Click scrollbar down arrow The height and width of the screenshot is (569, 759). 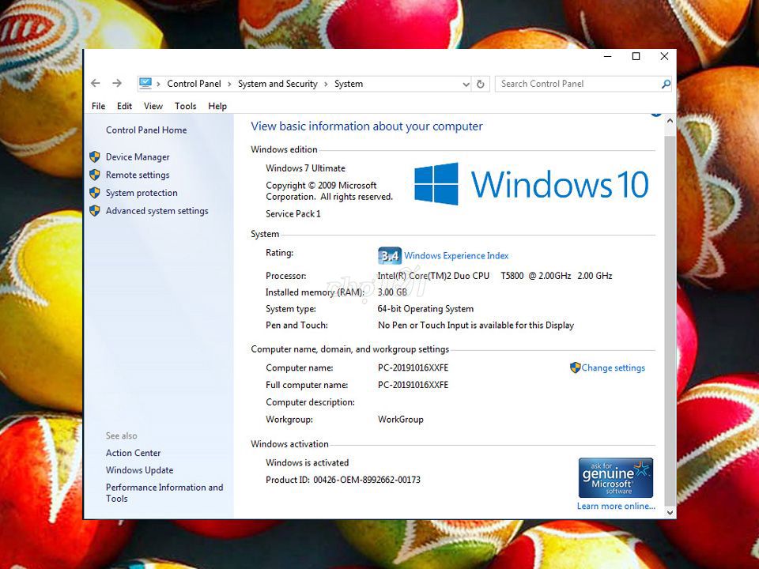[x=670, y=512]
